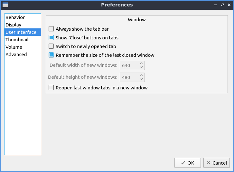Increase the default width spinner value
234x172 pixels.
tap(141, 64)
